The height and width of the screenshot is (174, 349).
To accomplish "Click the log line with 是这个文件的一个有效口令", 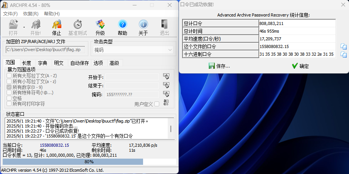I will 69,136.
